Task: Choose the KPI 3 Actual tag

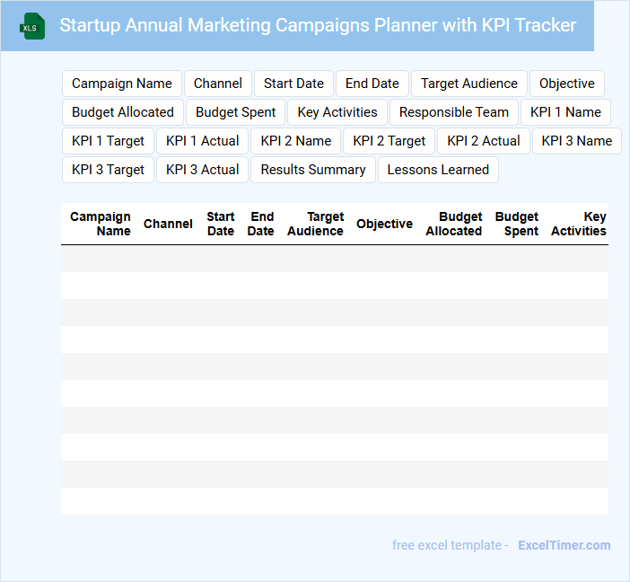Action: [203, 170]
